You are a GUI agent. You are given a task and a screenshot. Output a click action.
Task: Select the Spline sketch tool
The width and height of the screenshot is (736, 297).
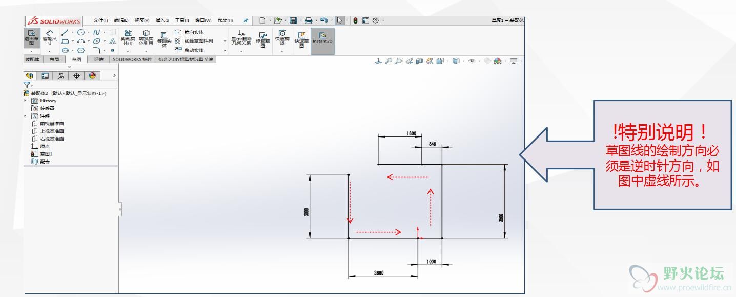96,32
